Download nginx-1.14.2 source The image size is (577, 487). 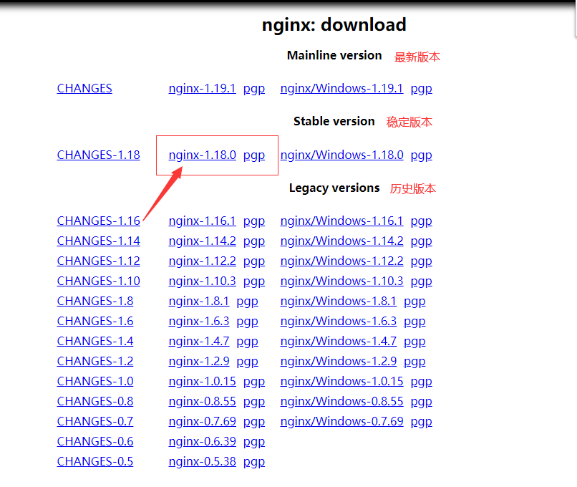[x=202, y=241]
